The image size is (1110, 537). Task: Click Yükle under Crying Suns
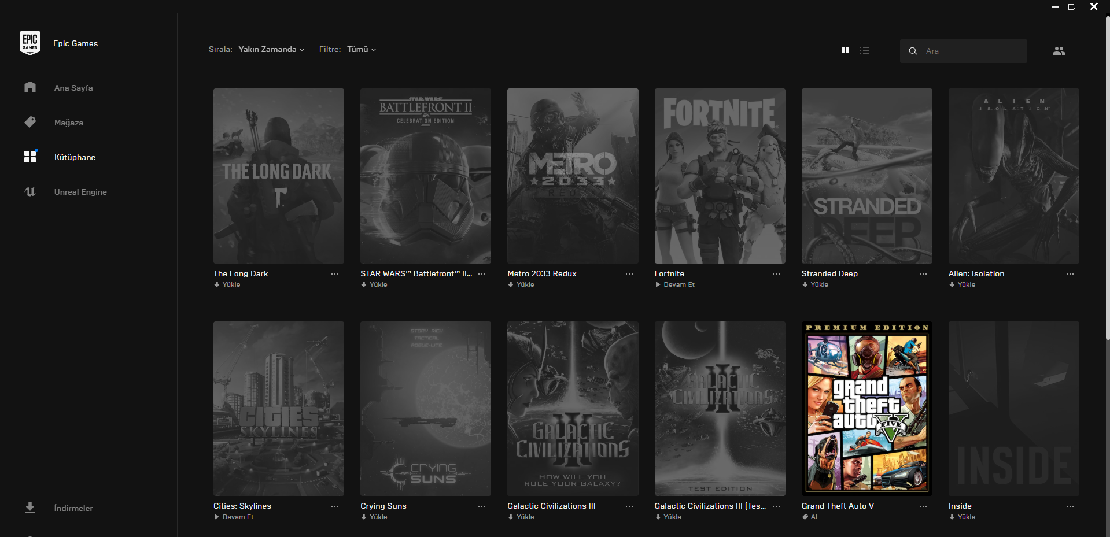(x=374, y=517)
